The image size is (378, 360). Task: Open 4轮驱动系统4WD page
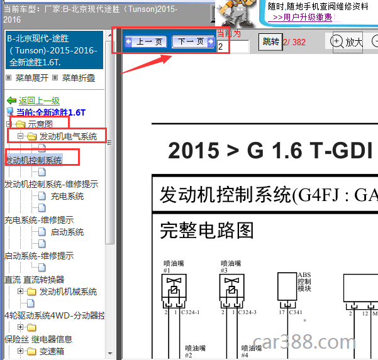55,315
